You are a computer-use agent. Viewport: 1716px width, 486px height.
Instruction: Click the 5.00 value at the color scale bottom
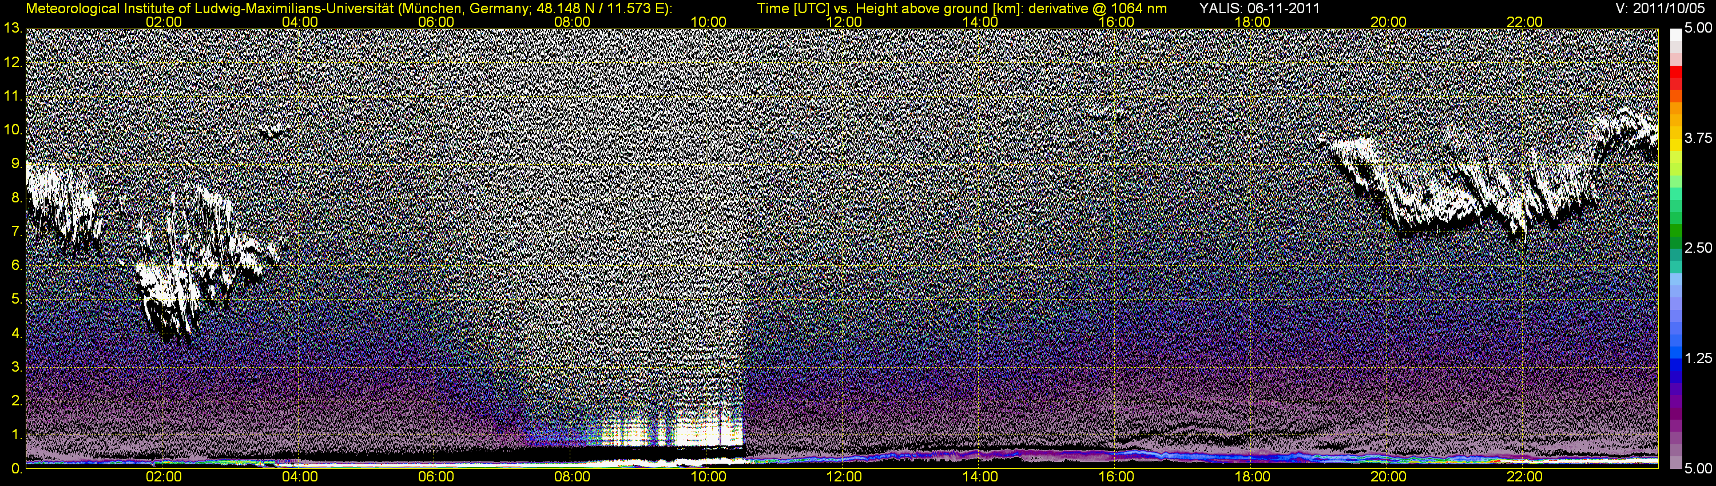pyautogui.click(x=1698, y=469)
